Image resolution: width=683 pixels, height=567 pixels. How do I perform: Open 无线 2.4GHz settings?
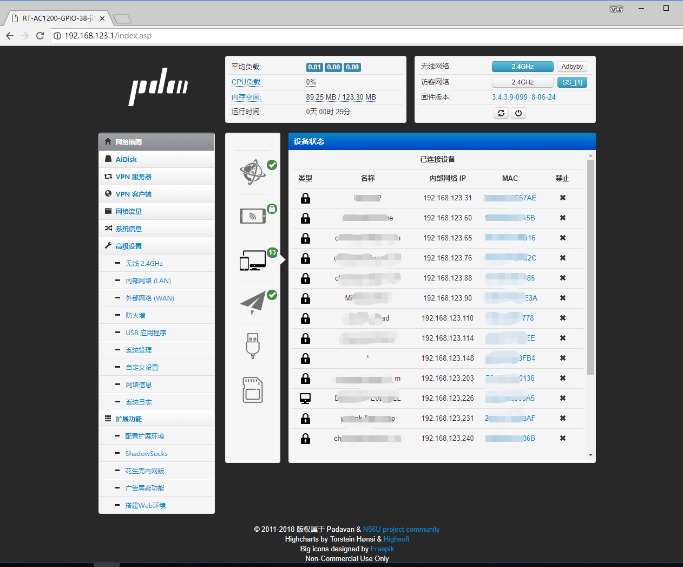157,263
